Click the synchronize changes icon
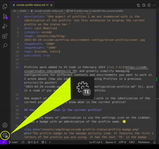The height and width of the screenshot is (149, 159). pos(23,142)
